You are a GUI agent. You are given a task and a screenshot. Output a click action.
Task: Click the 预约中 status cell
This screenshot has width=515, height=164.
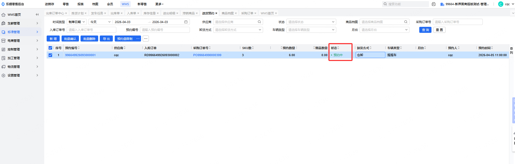(x=338, y=55)
